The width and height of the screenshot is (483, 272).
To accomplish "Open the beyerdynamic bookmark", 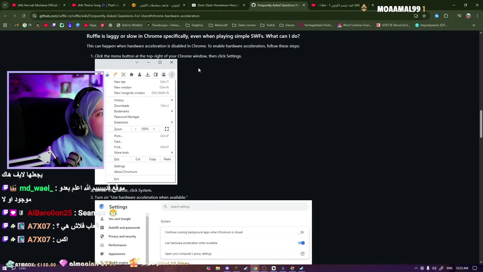I will pyautogui.click(x=431, y=25).
